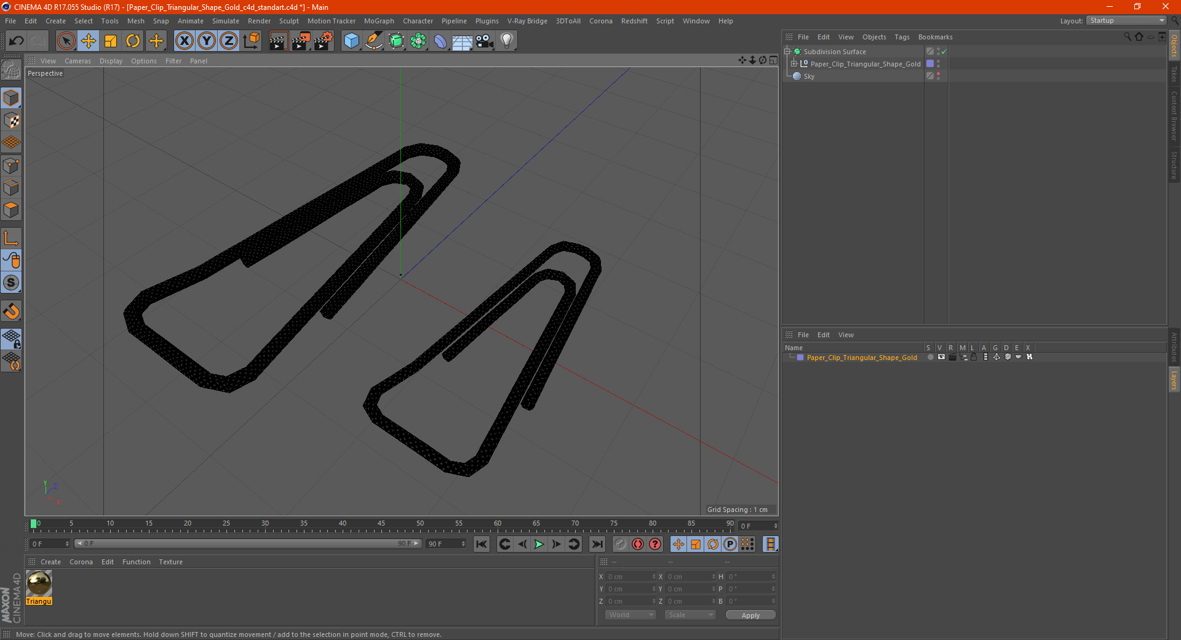The image size is (1181, 640).
Task: Toggle visibility dots of Sky object
Action: pyautogui.click(x=939, y=76)
